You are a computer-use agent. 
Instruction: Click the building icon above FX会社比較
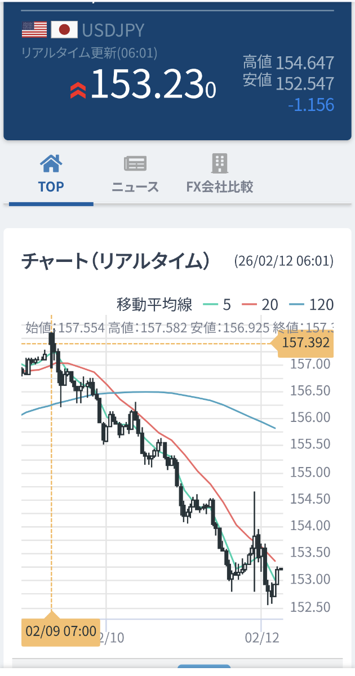pyautogui.click(x=220, y=162)
